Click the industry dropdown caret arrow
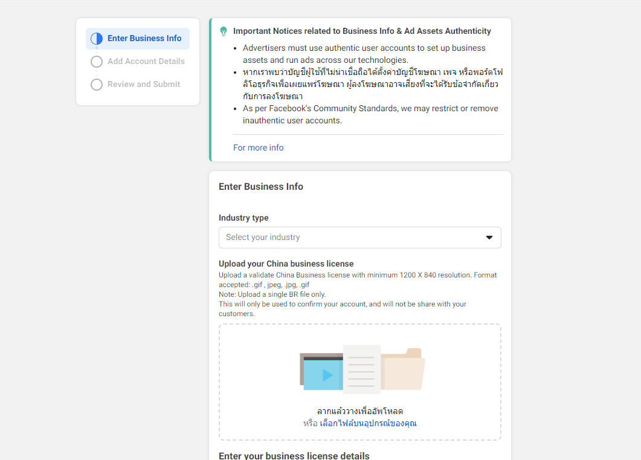Image resolution: width=641 pixels, height=460 pixels. [x=489, y=238]
